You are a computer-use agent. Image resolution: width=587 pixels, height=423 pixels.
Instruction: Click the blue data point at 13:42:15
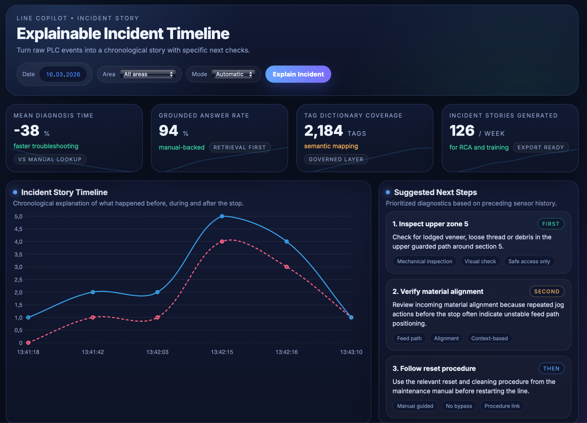222,216
